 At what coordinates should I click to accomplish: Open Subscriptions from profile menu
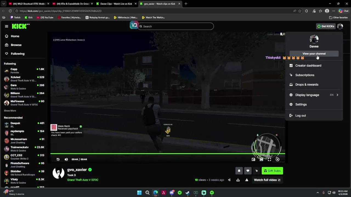point(314,75)
